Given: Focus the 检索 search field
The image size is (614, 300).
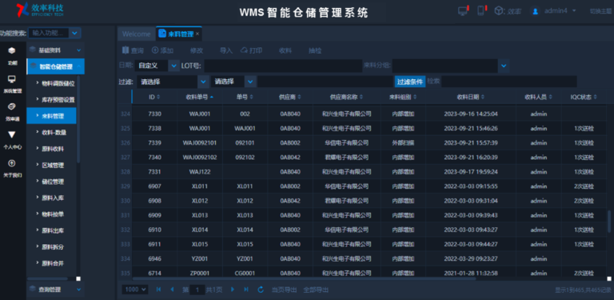Looking at the screenshot, I should coord(508,82).
